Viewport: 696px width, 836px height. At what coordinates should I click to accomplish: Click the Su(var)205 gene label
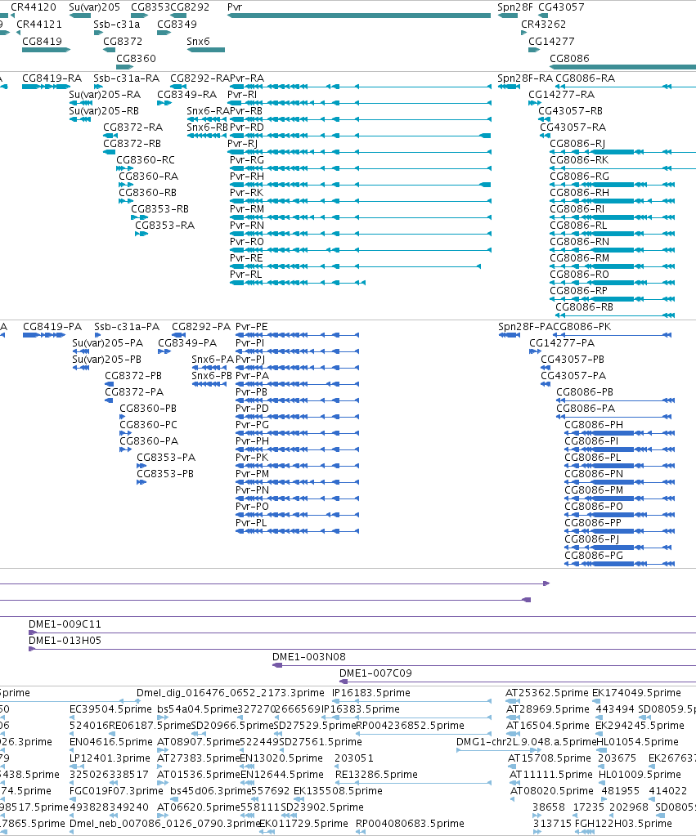tap(95, 7)
